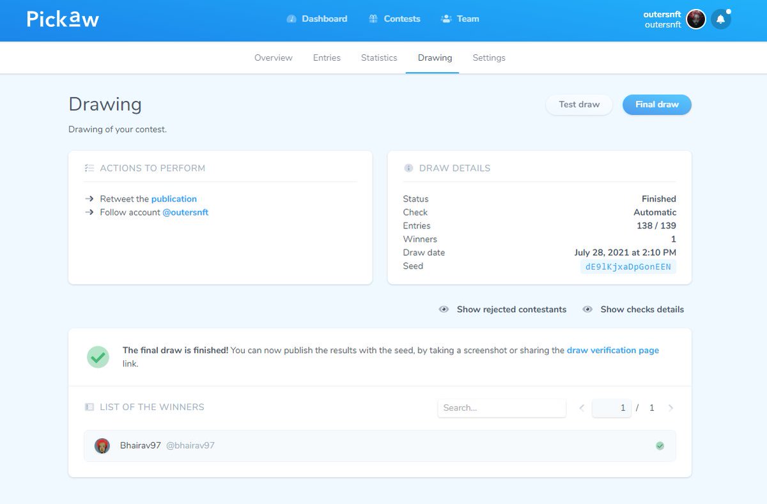Toggle Show rejected contestants
Screen dimensions: 767x504
[x=502, y=310]
